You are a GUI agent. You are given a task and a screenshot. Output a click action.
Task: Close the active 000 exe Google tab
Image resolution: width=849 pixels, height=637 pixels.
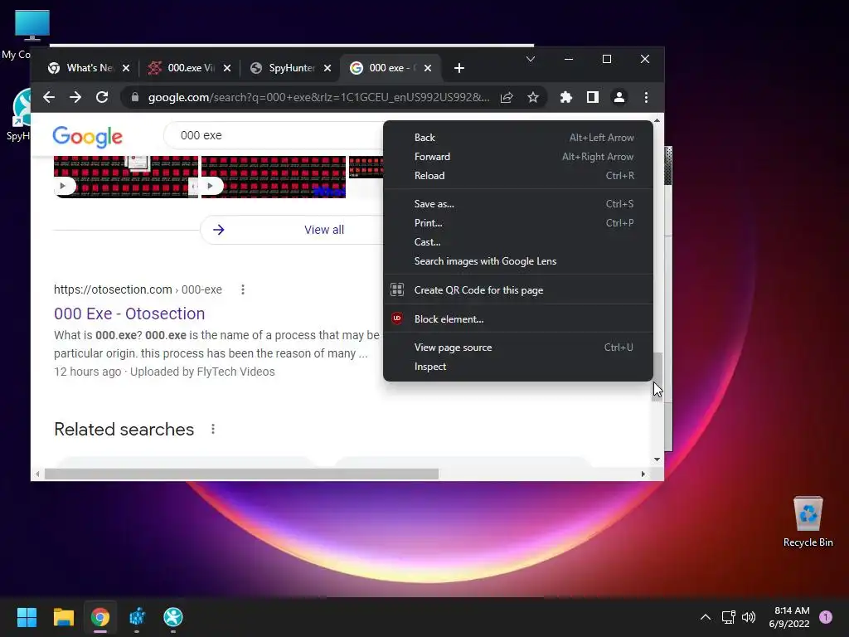click(x=428, y=68)
